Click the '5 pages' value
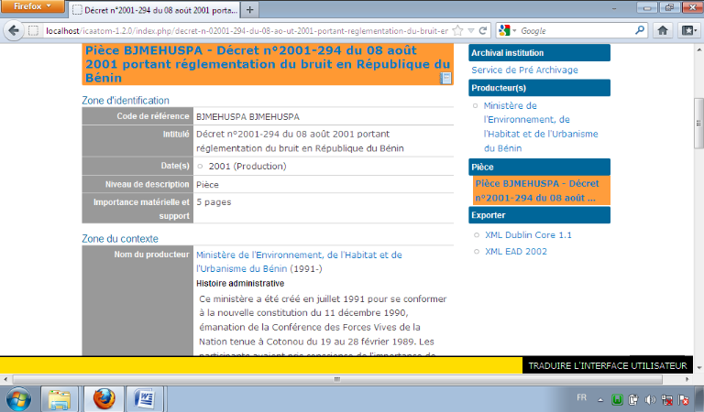This screenshot has height=412, width=704. pos(214,202)
